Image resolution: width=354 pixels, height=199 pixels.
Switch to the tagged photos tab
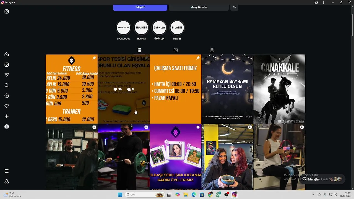212,50
